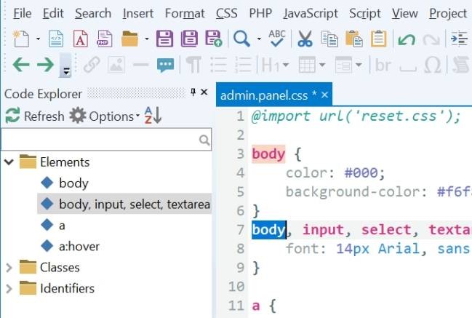
Task: Refresh the Code Explorer
Action: tap(35, 116)
